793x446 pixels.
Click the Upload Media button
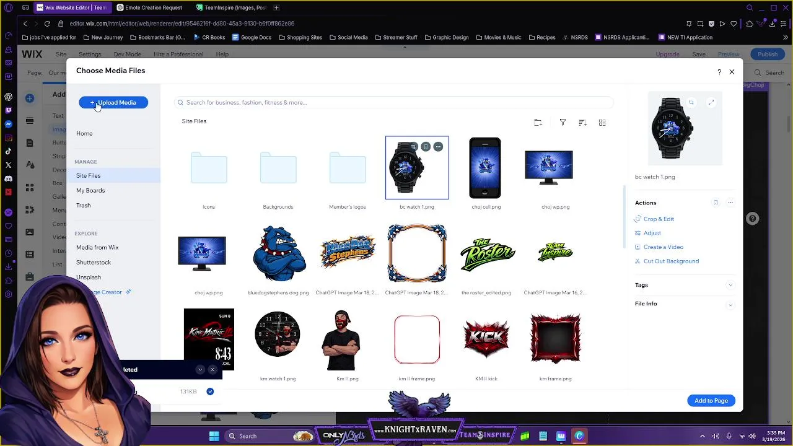[x=113, y=103]
